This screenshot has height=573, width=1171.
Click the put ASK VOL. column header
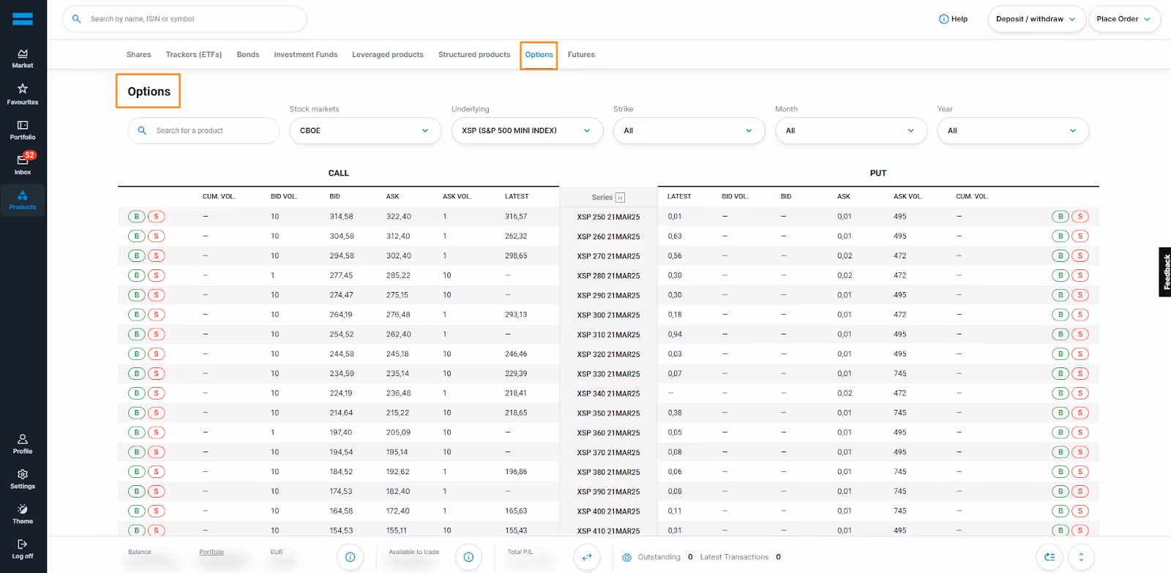click(908, 197)
